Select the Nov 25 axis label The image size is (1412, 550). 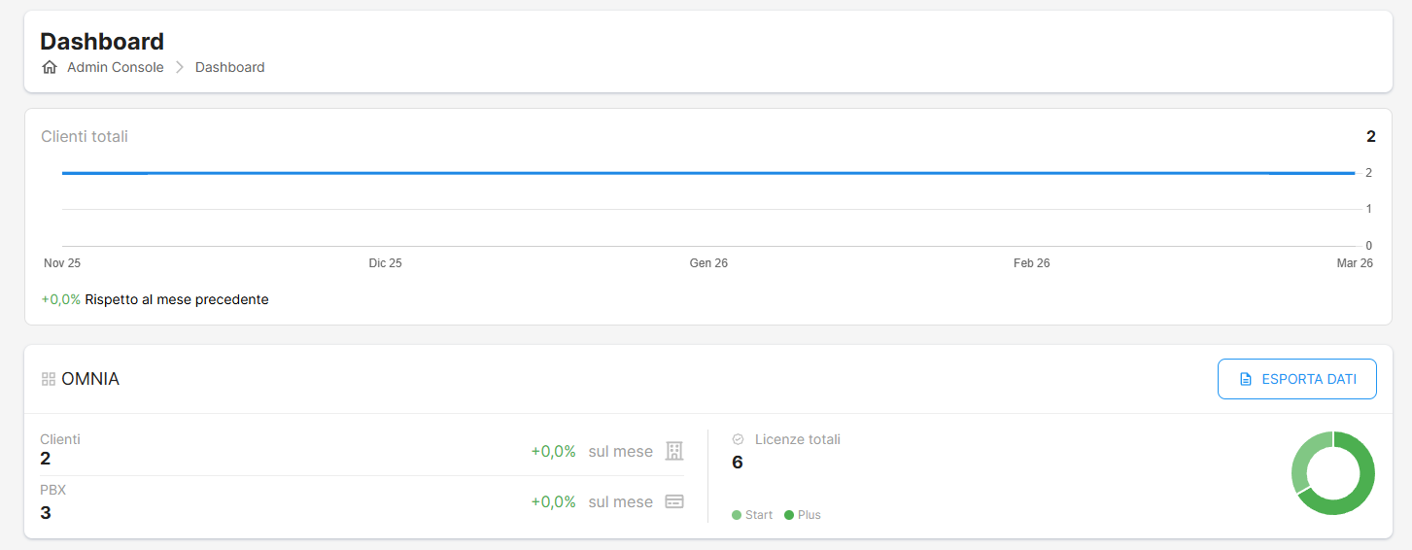point(62,263)
